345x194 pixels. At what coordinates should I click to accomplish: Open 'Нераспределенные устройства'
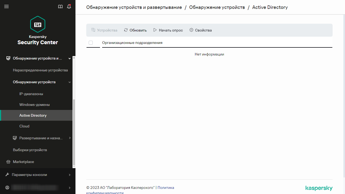[40, 70]
